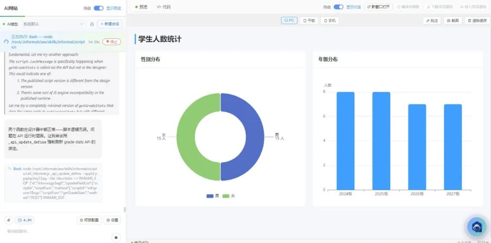
Task: Click the red 停止 button
Action: 111,42
